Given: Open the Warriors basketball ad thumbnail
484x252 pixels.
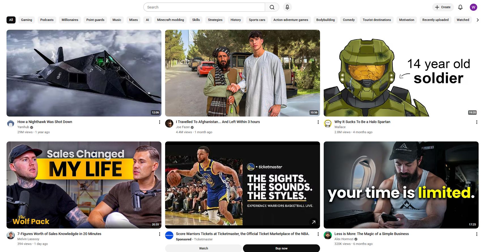Looking at the screenshot, I should coord(242,185).
